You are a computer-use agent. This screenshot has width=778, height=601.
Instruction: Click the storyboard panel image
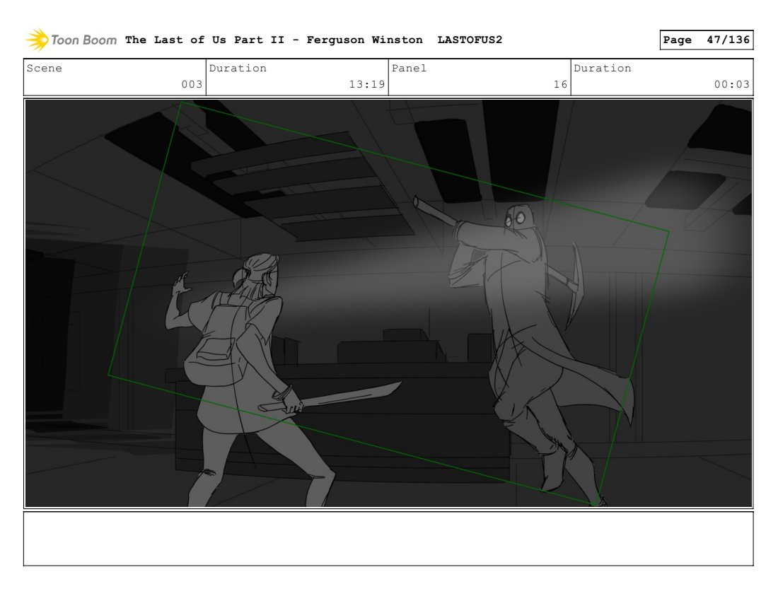(x=388, y=303)
